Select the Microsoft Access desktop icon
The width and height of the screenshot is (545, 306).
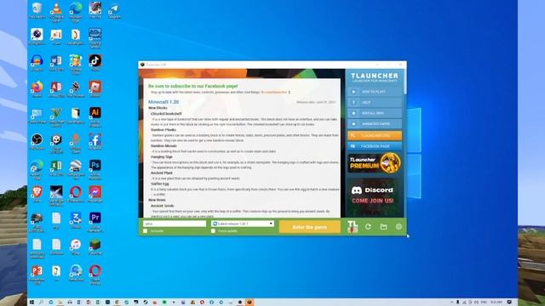[56, 88]
